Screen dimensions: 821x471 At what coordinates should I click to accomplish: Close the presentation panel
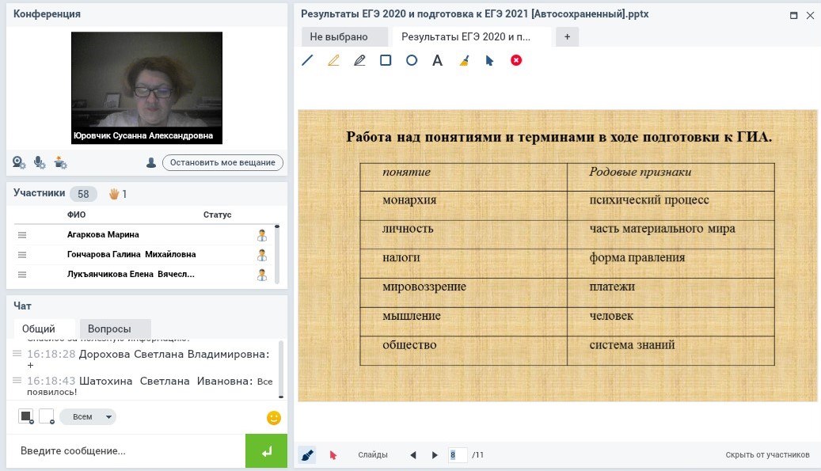pyautogui.click(x=810, y=15)
